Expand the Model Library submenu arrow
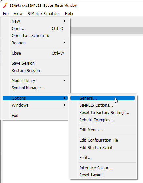 pos(65,80)
